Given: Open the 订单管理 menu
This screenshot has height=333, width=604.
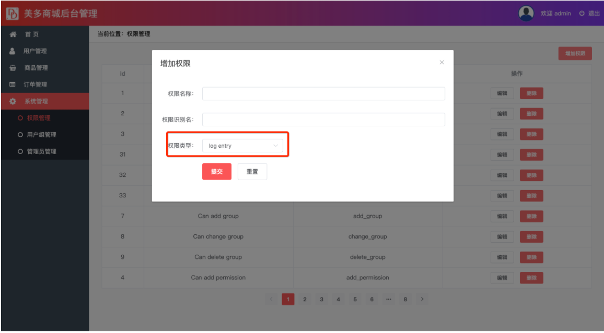Looking at the screenshot, I should (45, 85).
